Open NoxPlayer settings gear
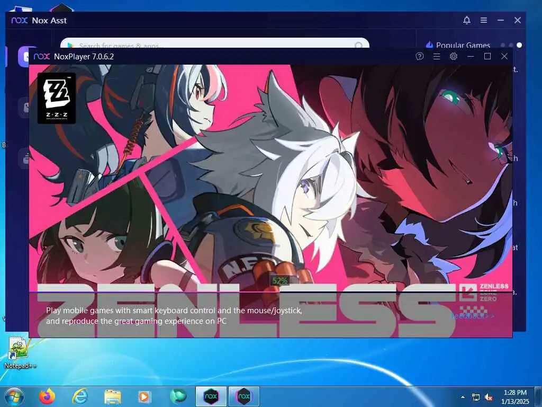The image size is (542, 407). 454,56
